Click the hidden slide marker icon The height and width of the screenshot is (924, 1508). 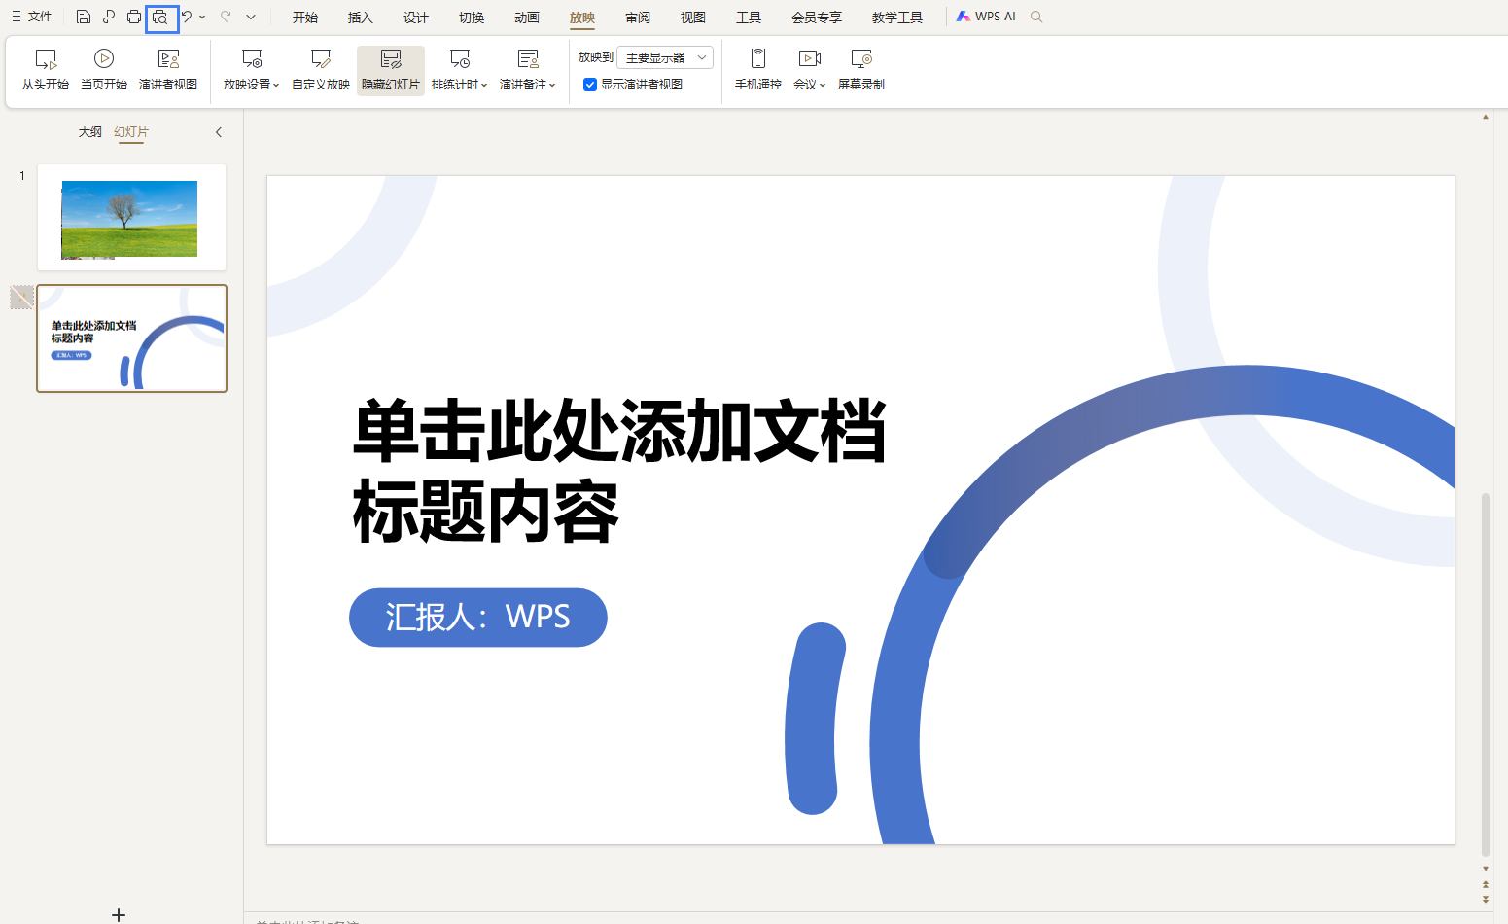click(x=22, y=297)
